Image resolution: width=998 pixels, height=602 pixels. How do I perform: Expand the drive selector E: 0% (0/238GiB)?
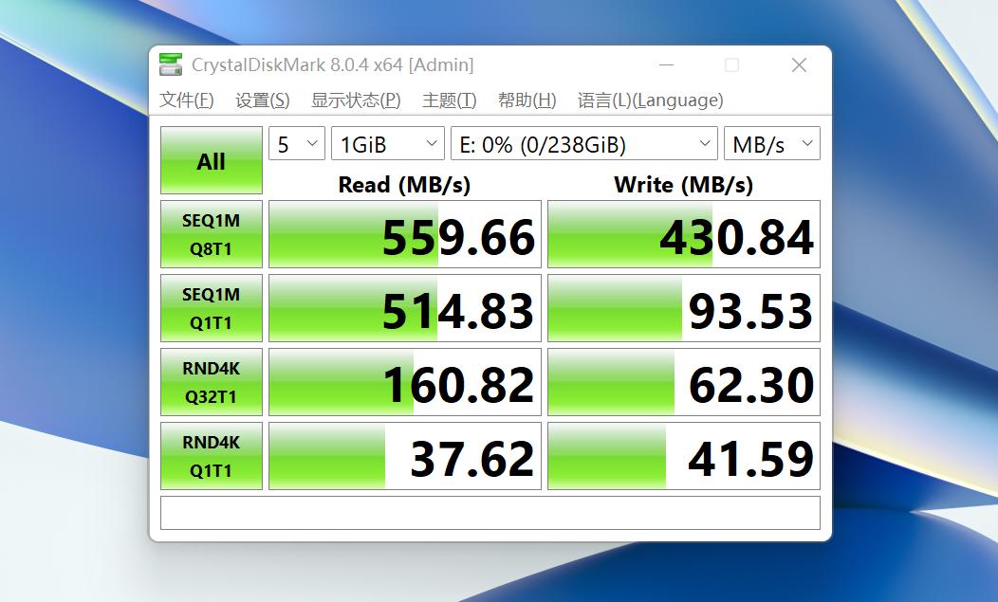[x=584, y=144]
